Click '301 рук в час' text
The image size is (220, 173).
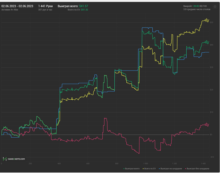click(x=45, y=10)
